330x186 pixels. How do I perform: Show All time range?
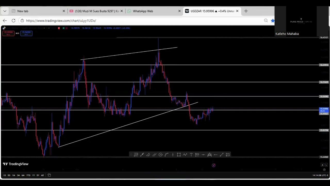click(x=42, y=175)
